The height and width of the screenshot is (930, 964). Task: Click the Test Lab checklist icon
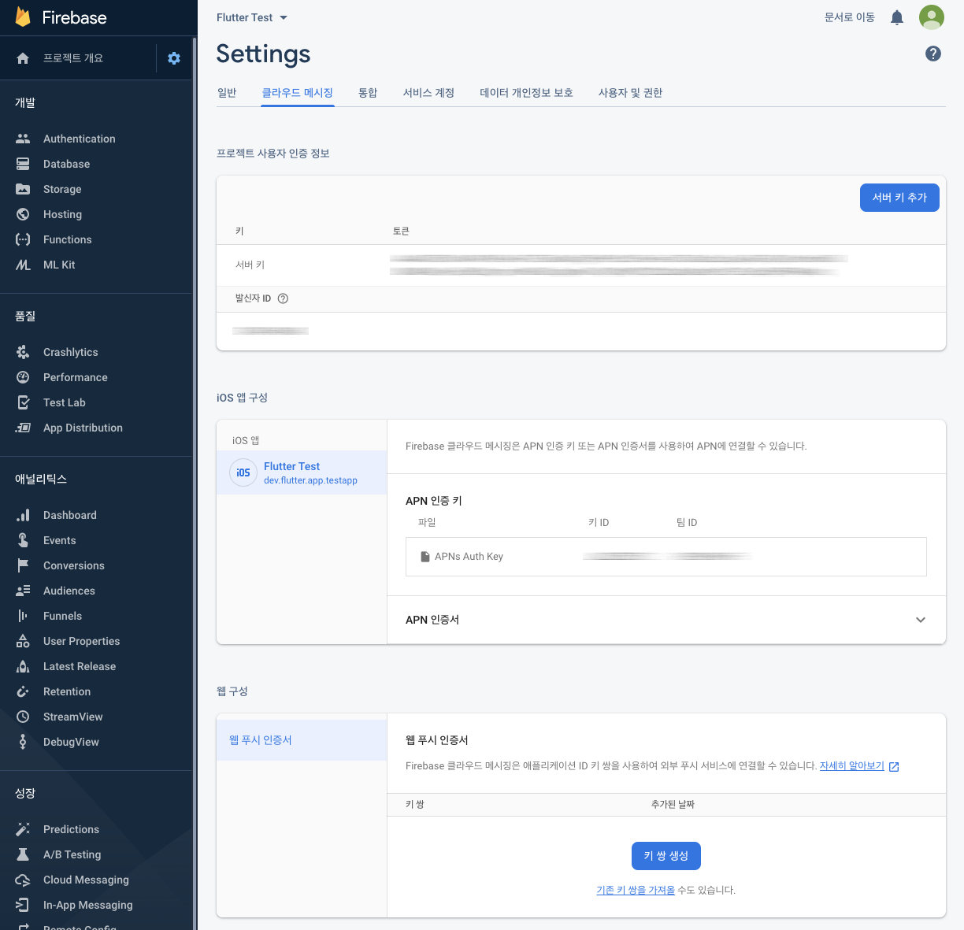(x=23, y=402)
